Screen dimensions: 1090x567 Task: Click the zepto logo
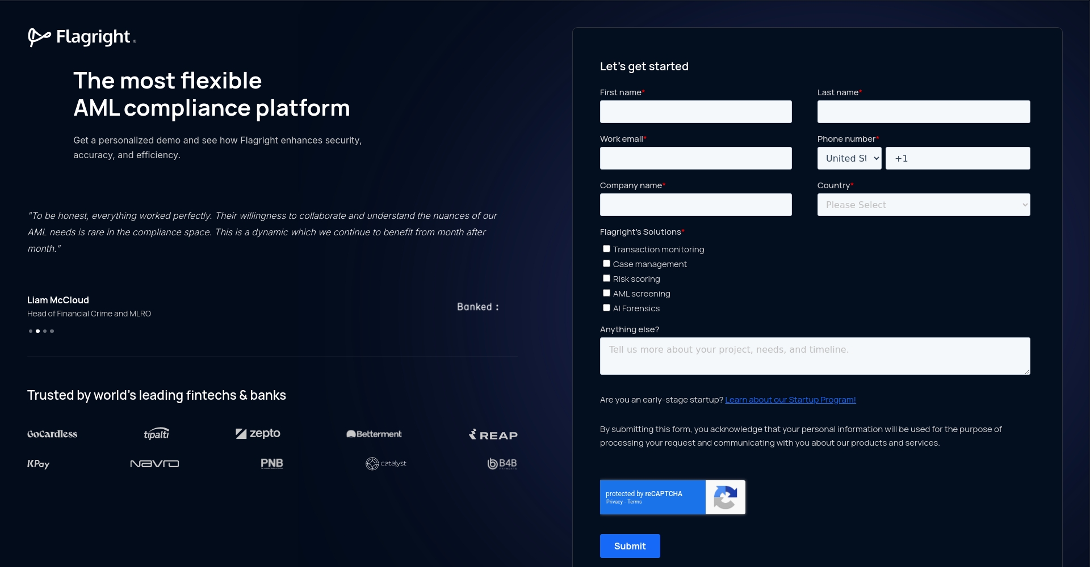(x=258, y=434)
